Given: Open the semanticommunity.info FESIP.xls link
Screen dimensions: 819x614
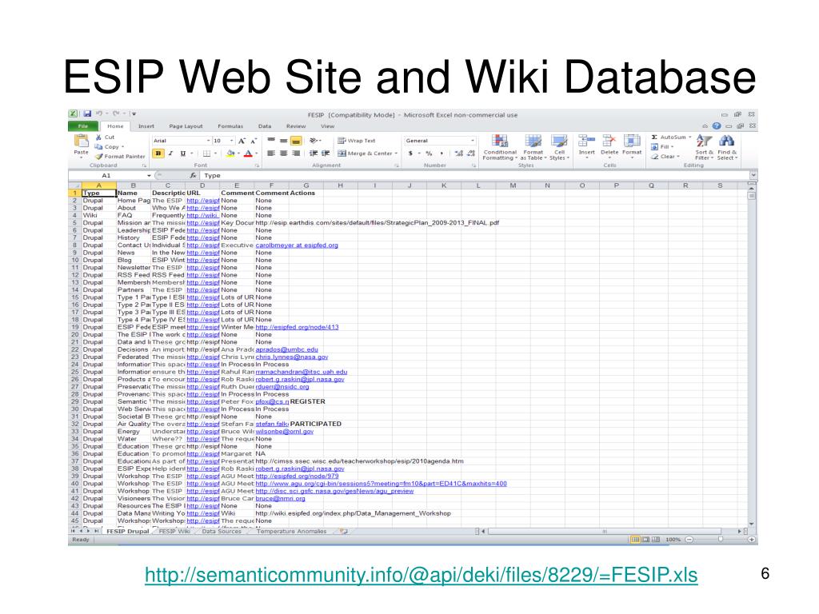Looking at the screenshot, I should tap(421, 576).
